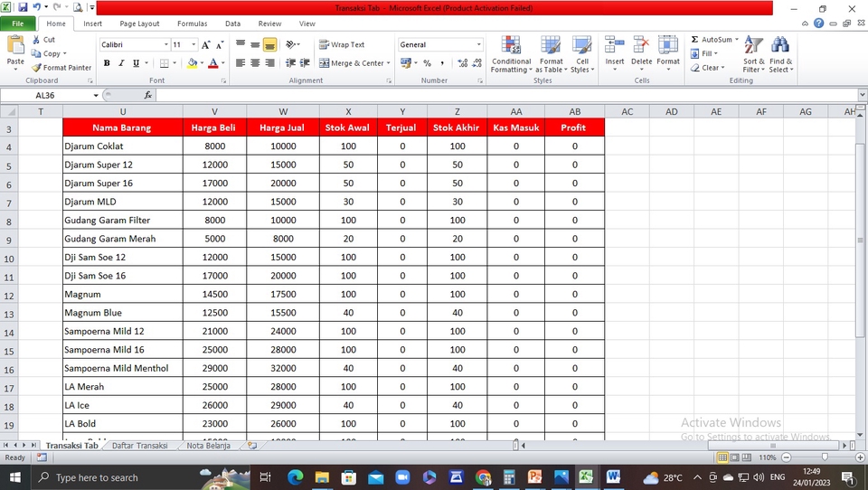The width and height of the screenshot is (868, 490).
Task: Click the Format cells icon
Action: [x=668, y=45]
